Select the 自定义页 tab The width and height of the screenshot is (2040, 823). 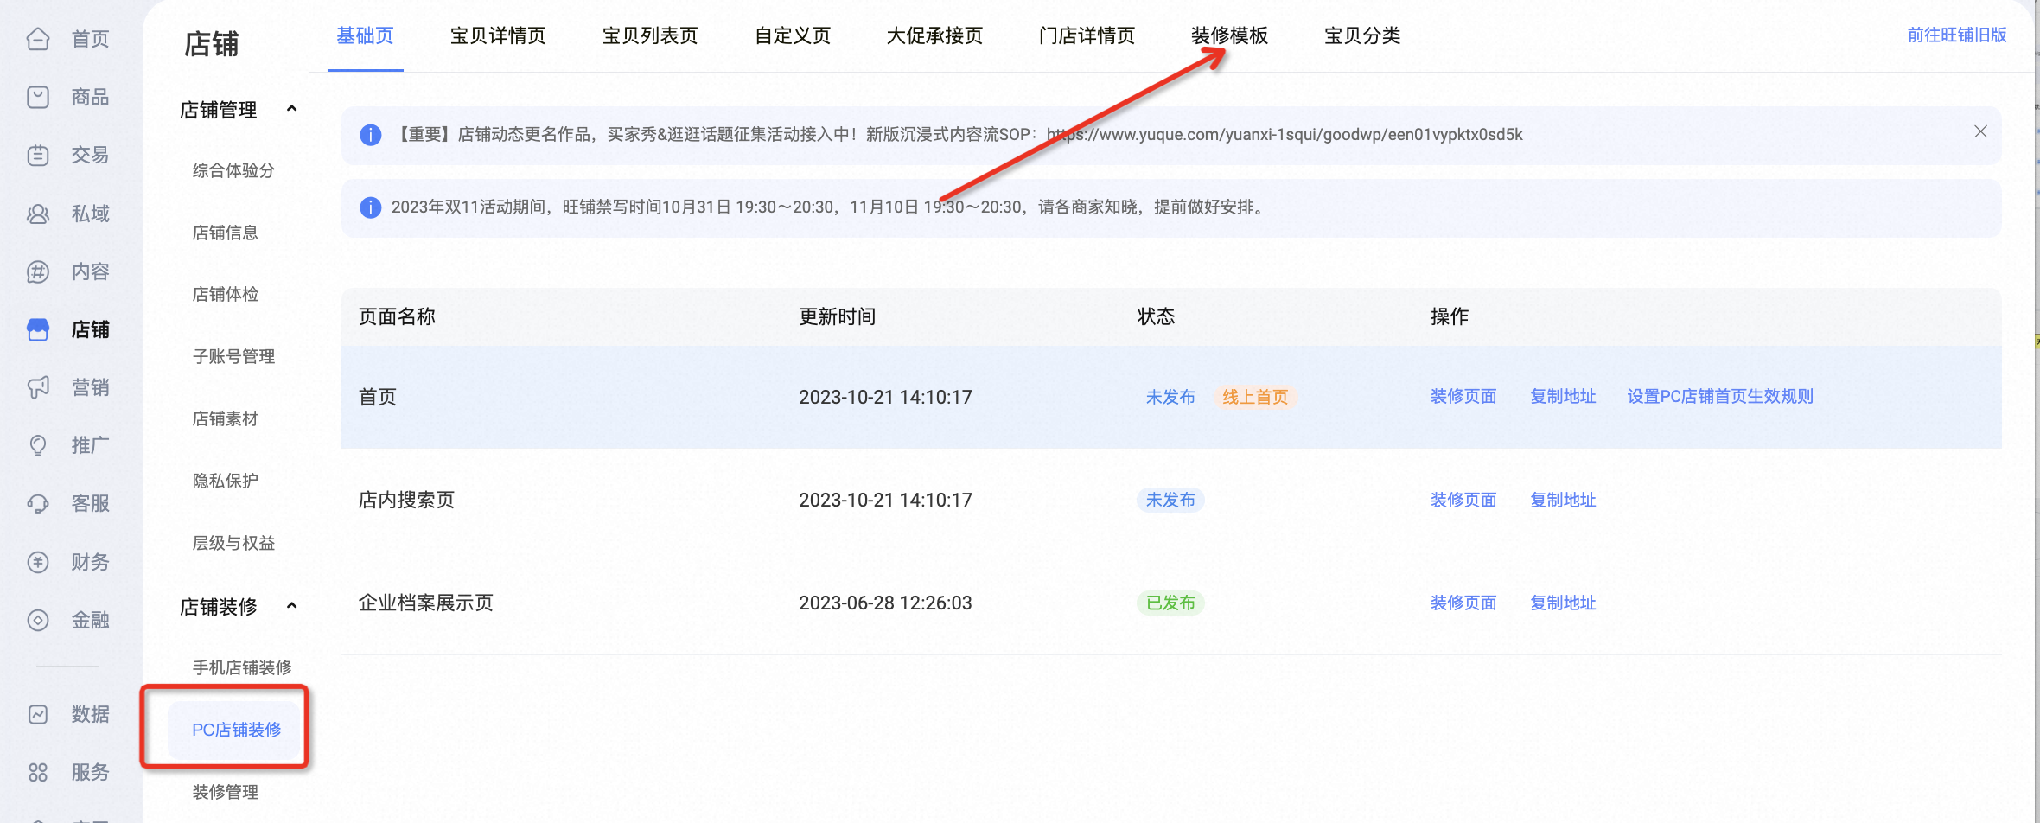(x=793, y=35)
